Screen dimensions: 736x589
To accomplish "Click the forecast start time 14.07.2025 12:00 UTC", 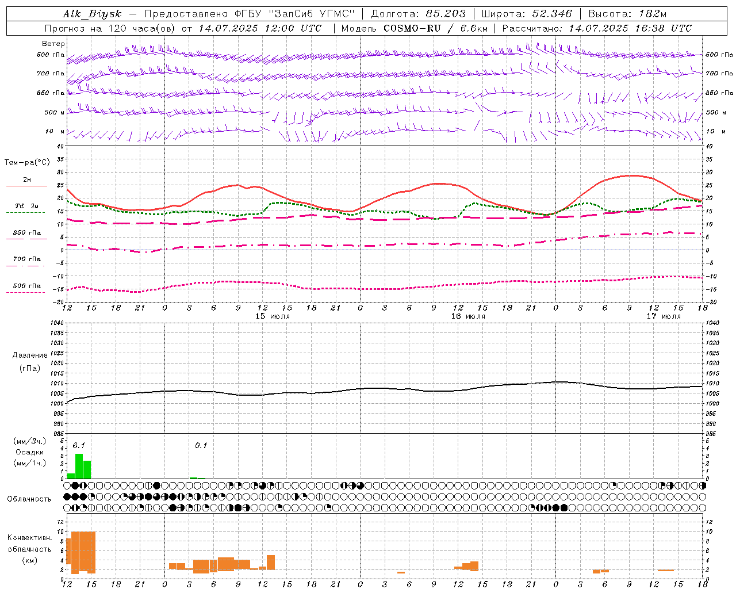I will pyautogui.click(x=260, y=28).
